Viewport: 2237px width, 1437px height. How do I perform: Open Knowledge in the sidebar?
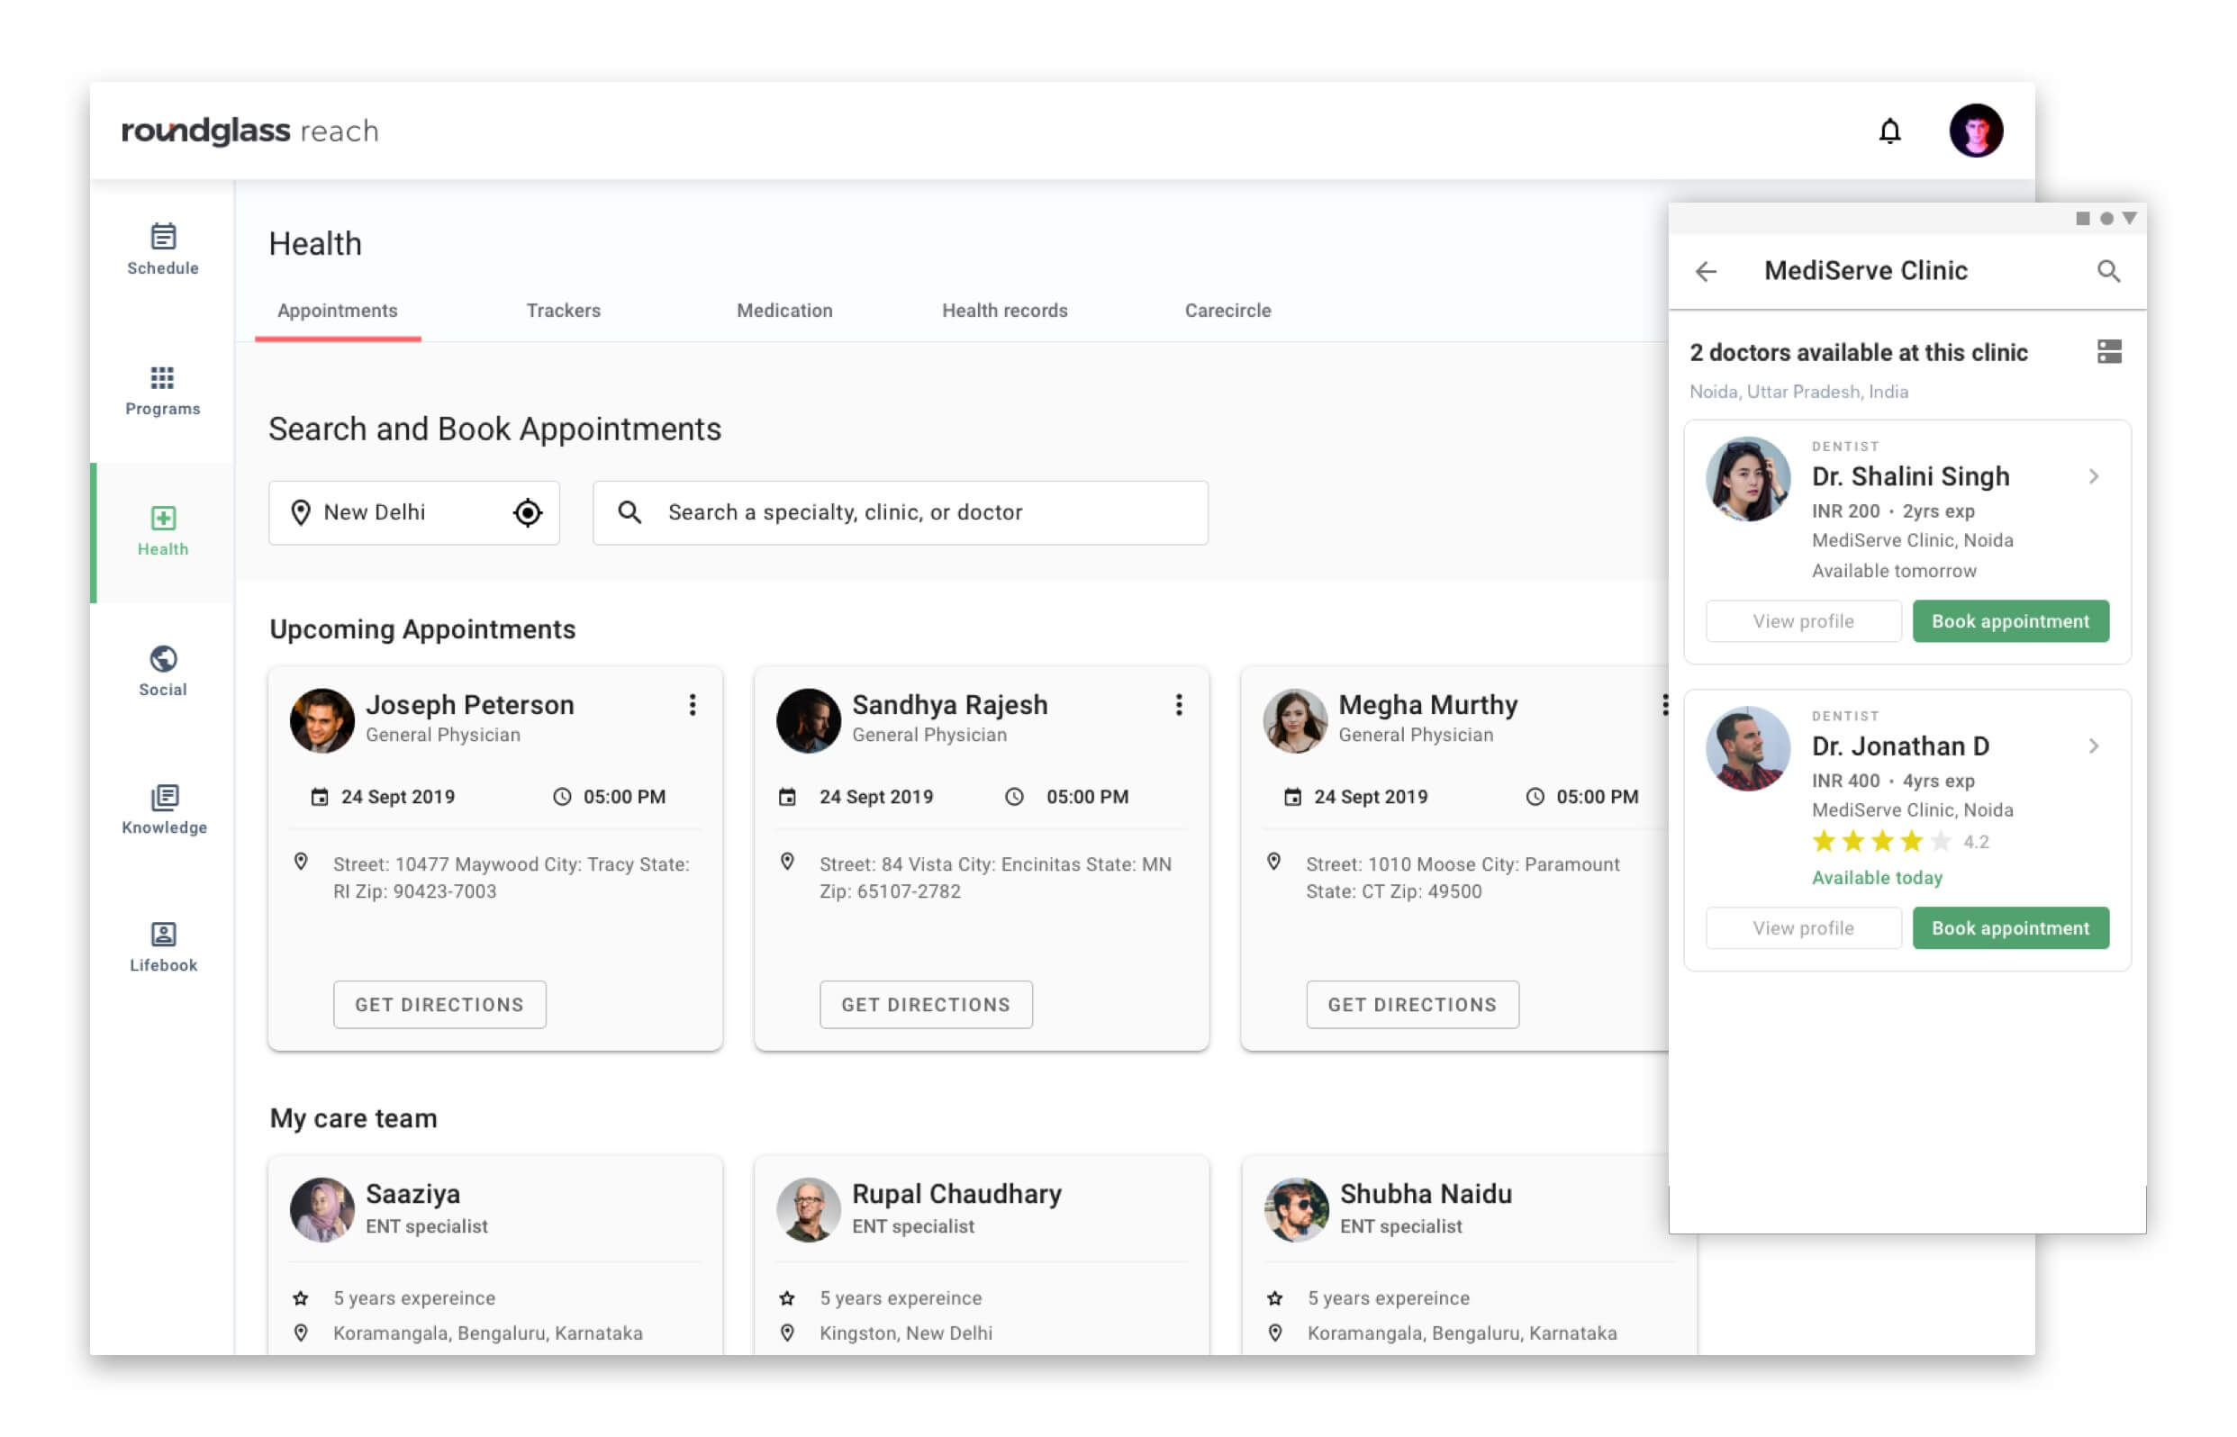164,809
